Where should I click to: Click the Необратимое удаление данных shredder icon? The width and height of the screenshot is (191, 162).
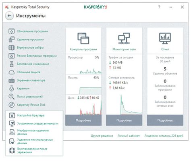[x=12, y=132]
